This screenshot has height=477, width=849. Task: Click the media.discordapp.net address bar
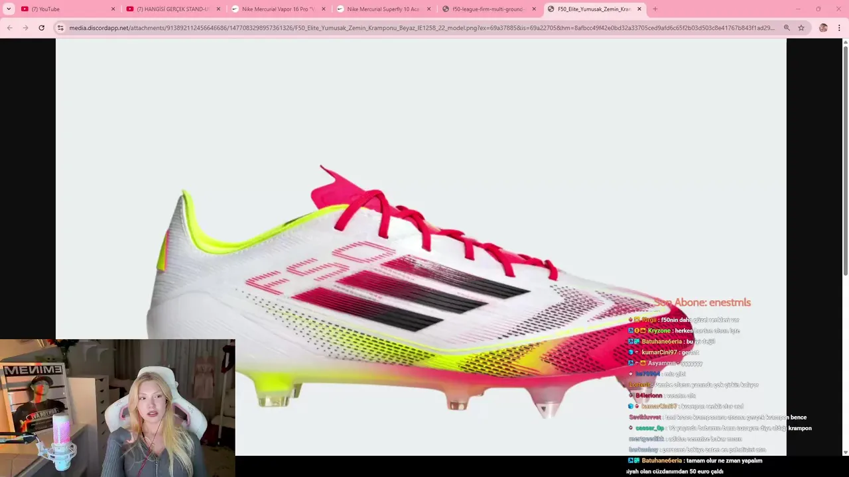pos(421,28)
